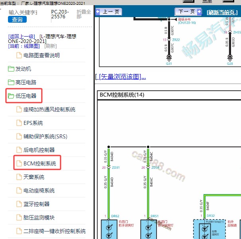Click 刷新当前页 link
241x239 pixels.
[x=222, y=12]
